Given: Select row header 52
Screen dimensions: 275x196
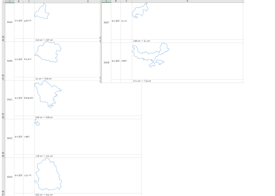Looking at the screenshot, I should coord(3,98).
